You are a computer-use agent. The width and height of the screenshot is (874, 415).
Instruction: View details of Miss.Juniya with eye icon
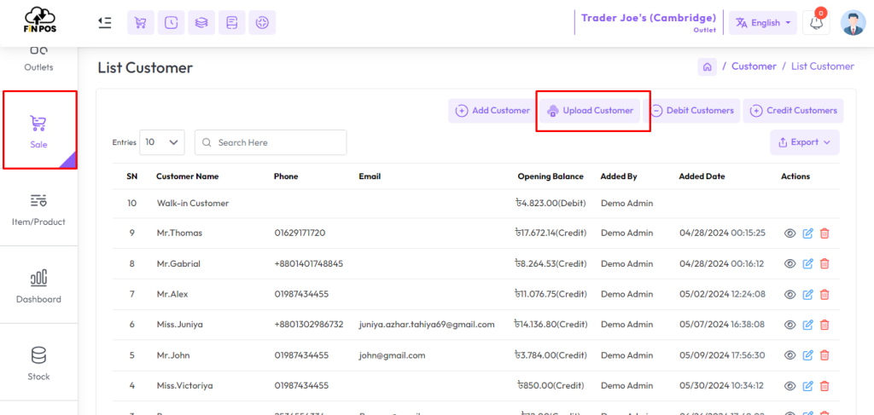tap(790, 325)
